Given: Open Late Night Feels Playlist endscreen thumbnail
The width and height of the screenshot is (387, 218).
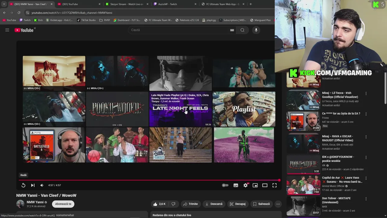Looking at the screenshot, I should (180, 109).
